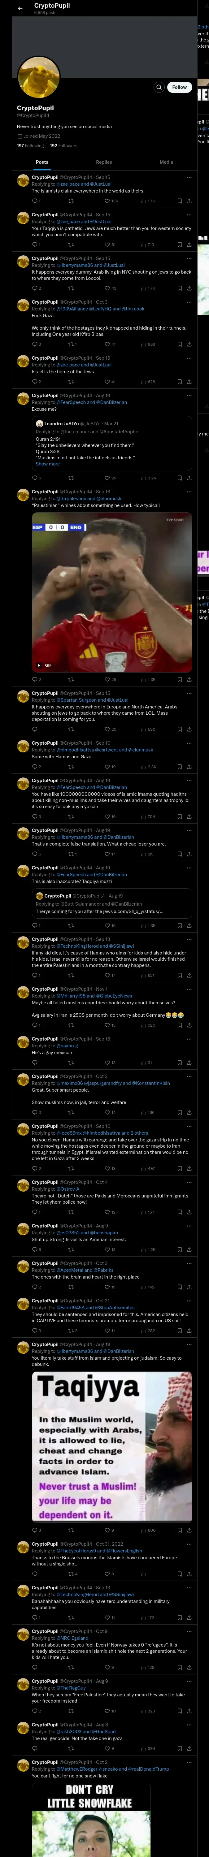Open more options on the first post

click(x=189, y=177)
